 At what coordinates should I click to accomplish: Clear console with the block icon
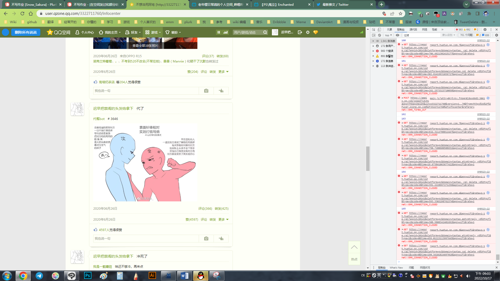click(380, 35)
